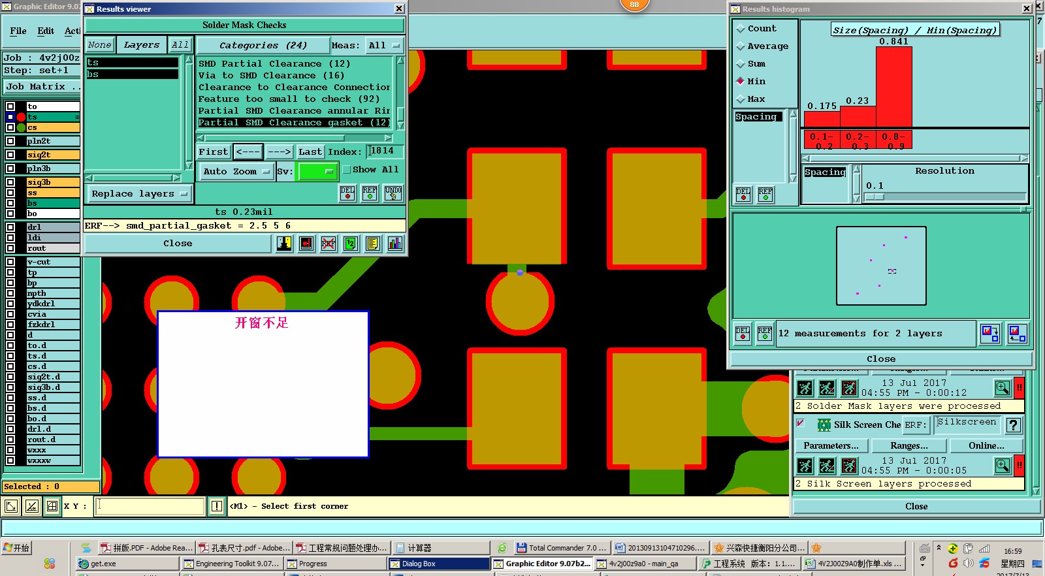Click the green '12' page icon
The image size is (1045, 576).
(x=351, y=244)
